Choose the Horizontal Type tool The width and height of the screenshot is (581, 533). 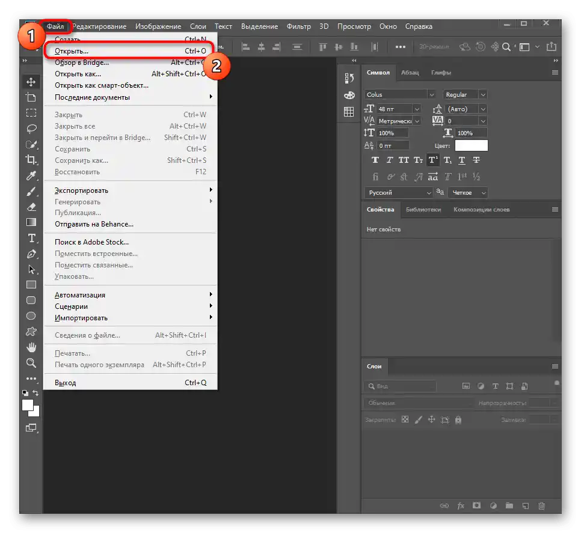tap(31, 238)
